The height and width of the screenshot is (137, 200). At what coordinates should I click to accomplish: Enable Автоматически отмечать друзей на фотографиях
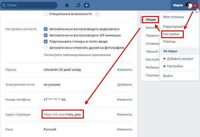coord(46,48)
